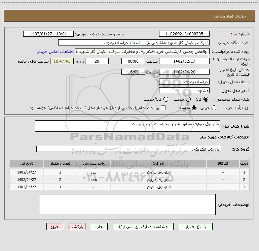
Task: Click the ردیف column header
Action: 244,164
